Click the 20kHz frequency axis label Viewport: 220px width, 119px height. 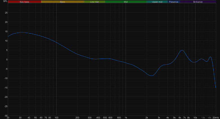point(216,118)
